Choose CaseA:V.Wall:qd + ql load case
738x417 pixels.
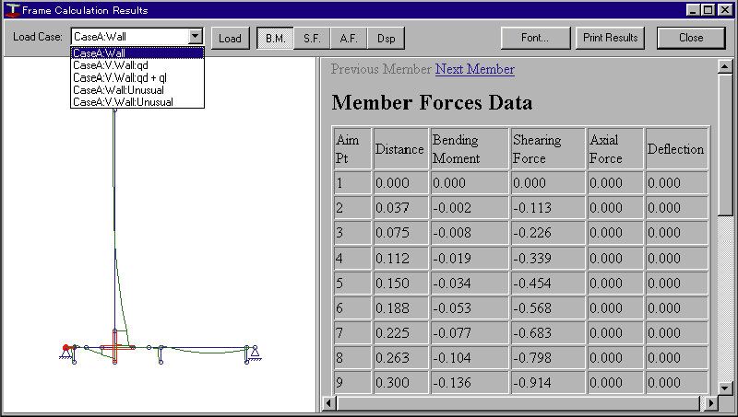(119, 77)
